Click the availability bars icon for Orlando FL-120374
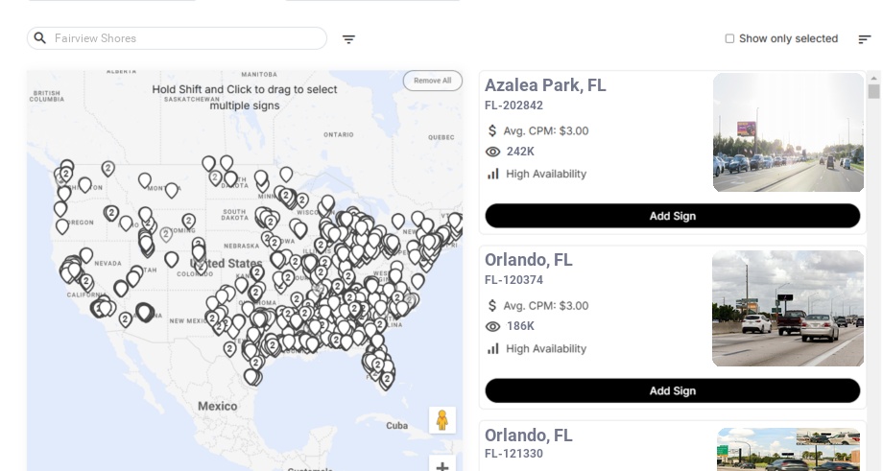Viewport: 883px width, 471px height. point(493,348)
